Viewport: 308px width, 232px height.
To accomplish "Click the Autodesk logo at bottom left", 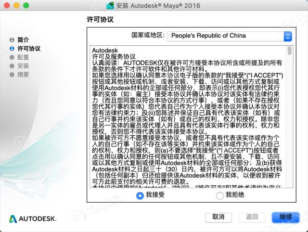I will (32, 219).
